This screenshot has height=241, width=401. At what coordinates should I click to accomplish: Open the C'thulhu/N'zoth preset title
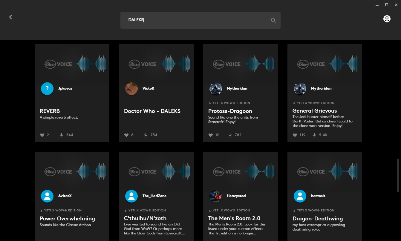pyautogui.click(x=145, y=219)
